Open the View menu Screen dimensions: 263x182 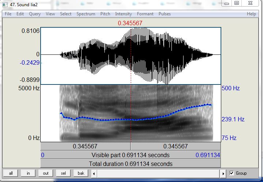click(50, 14)
